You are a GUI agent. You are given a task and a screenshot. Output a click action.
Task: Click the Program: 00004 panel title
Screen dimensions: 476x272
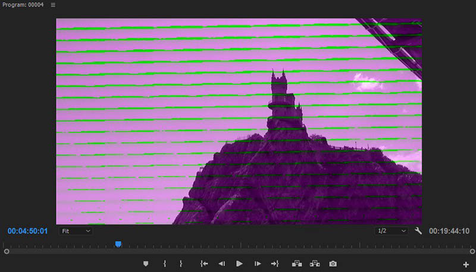point(23,5)
